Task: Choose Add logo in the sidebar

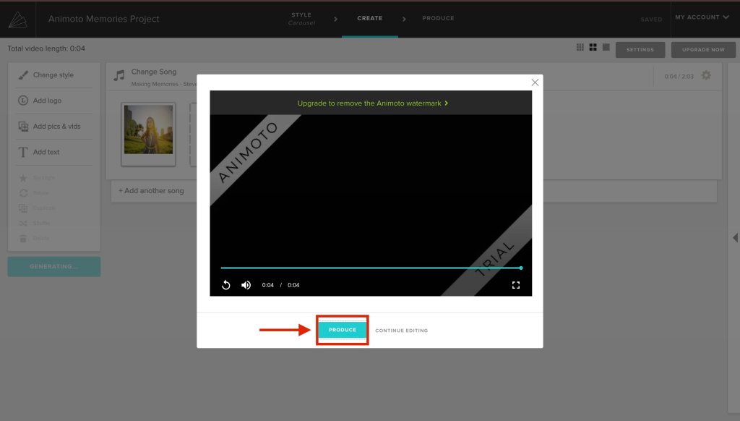Action: pos(40,101)
